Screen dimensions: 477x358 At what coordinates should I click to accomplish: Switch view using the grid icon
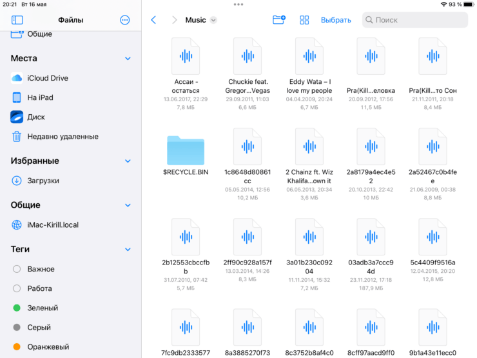tap(304, 20)
